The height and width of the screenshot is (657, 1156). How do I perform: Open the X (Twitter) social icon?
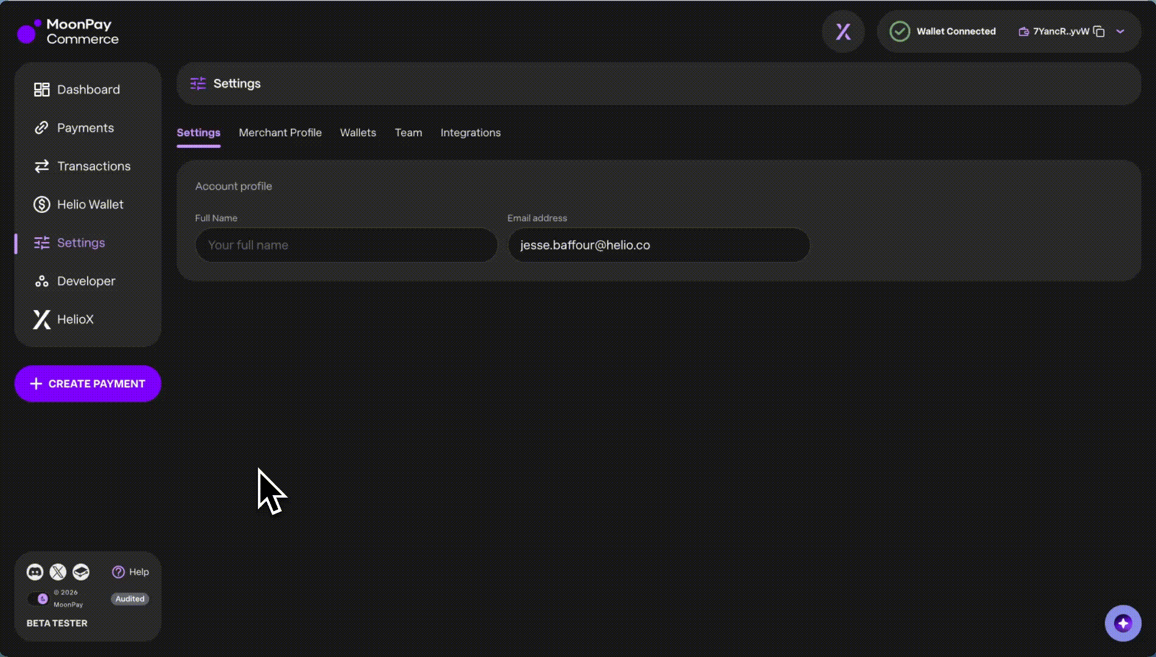[x=58, y=572]
